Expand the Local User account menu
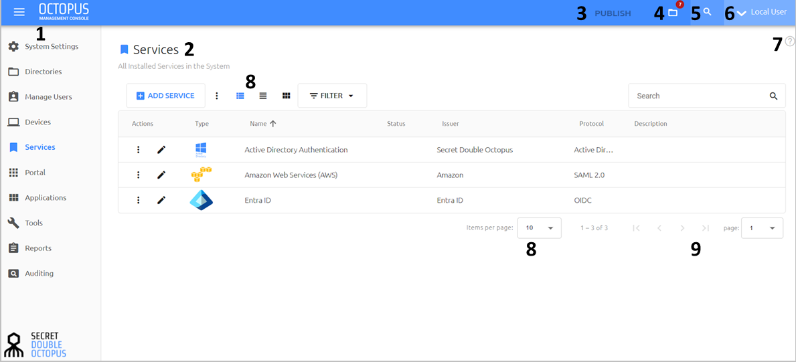Image resolution: width=796 pixels, height=362 pixels. [761, 11]
